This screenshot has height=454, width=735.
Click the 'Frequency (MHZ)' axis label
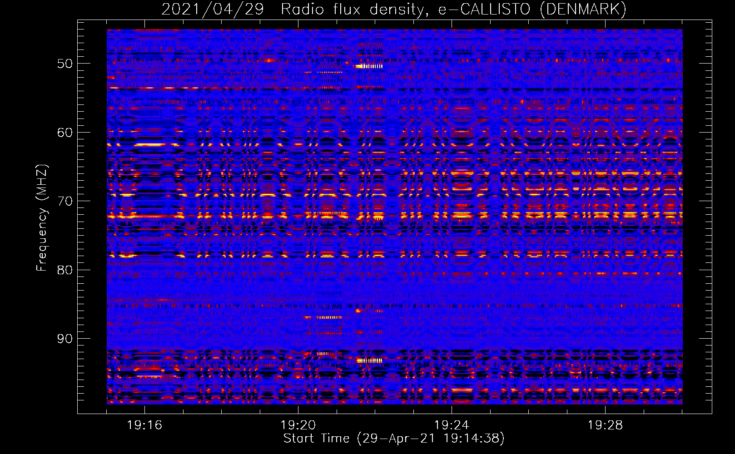(42, 218)
